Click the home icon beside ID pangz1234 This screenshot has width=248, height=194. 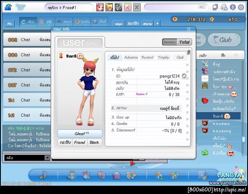(x=184, y=76)
